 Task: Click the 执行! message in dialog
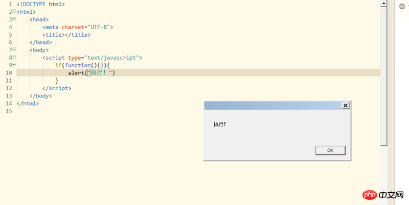coord(220,124)
